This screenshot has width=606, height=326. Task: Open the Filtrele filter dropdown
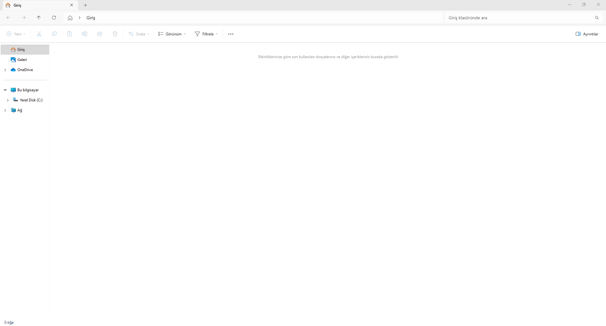pyautogui.click(x=206, y=34)
